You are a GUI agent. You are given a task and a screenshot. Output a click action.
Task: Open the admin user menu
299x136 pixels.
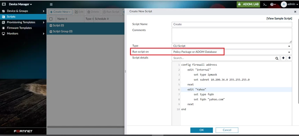(x=292, y=4)
